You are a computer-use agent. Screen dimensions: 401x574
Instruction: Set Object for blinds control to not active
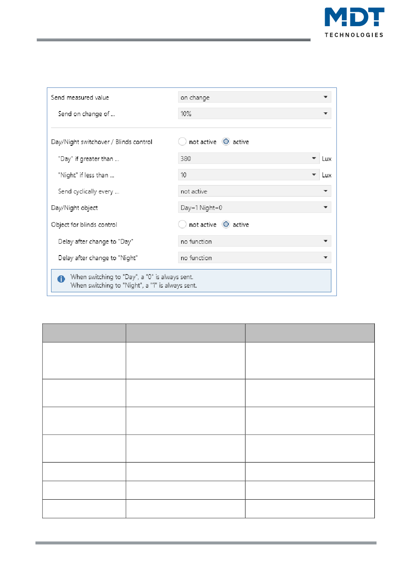pos(182,225)
